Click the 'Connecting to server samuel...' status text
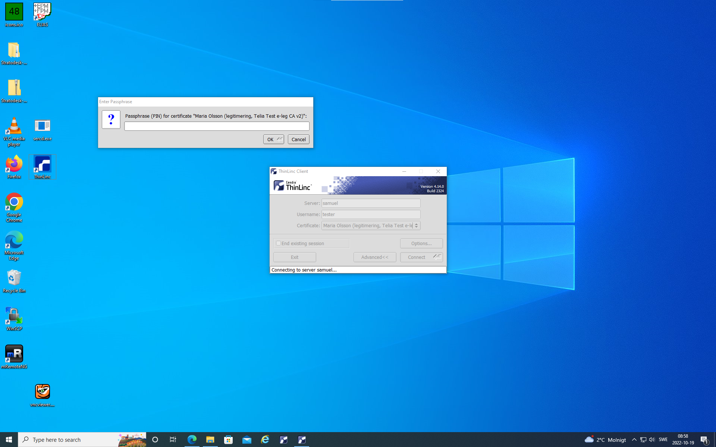716x447 pixels. tap(304, 270)
